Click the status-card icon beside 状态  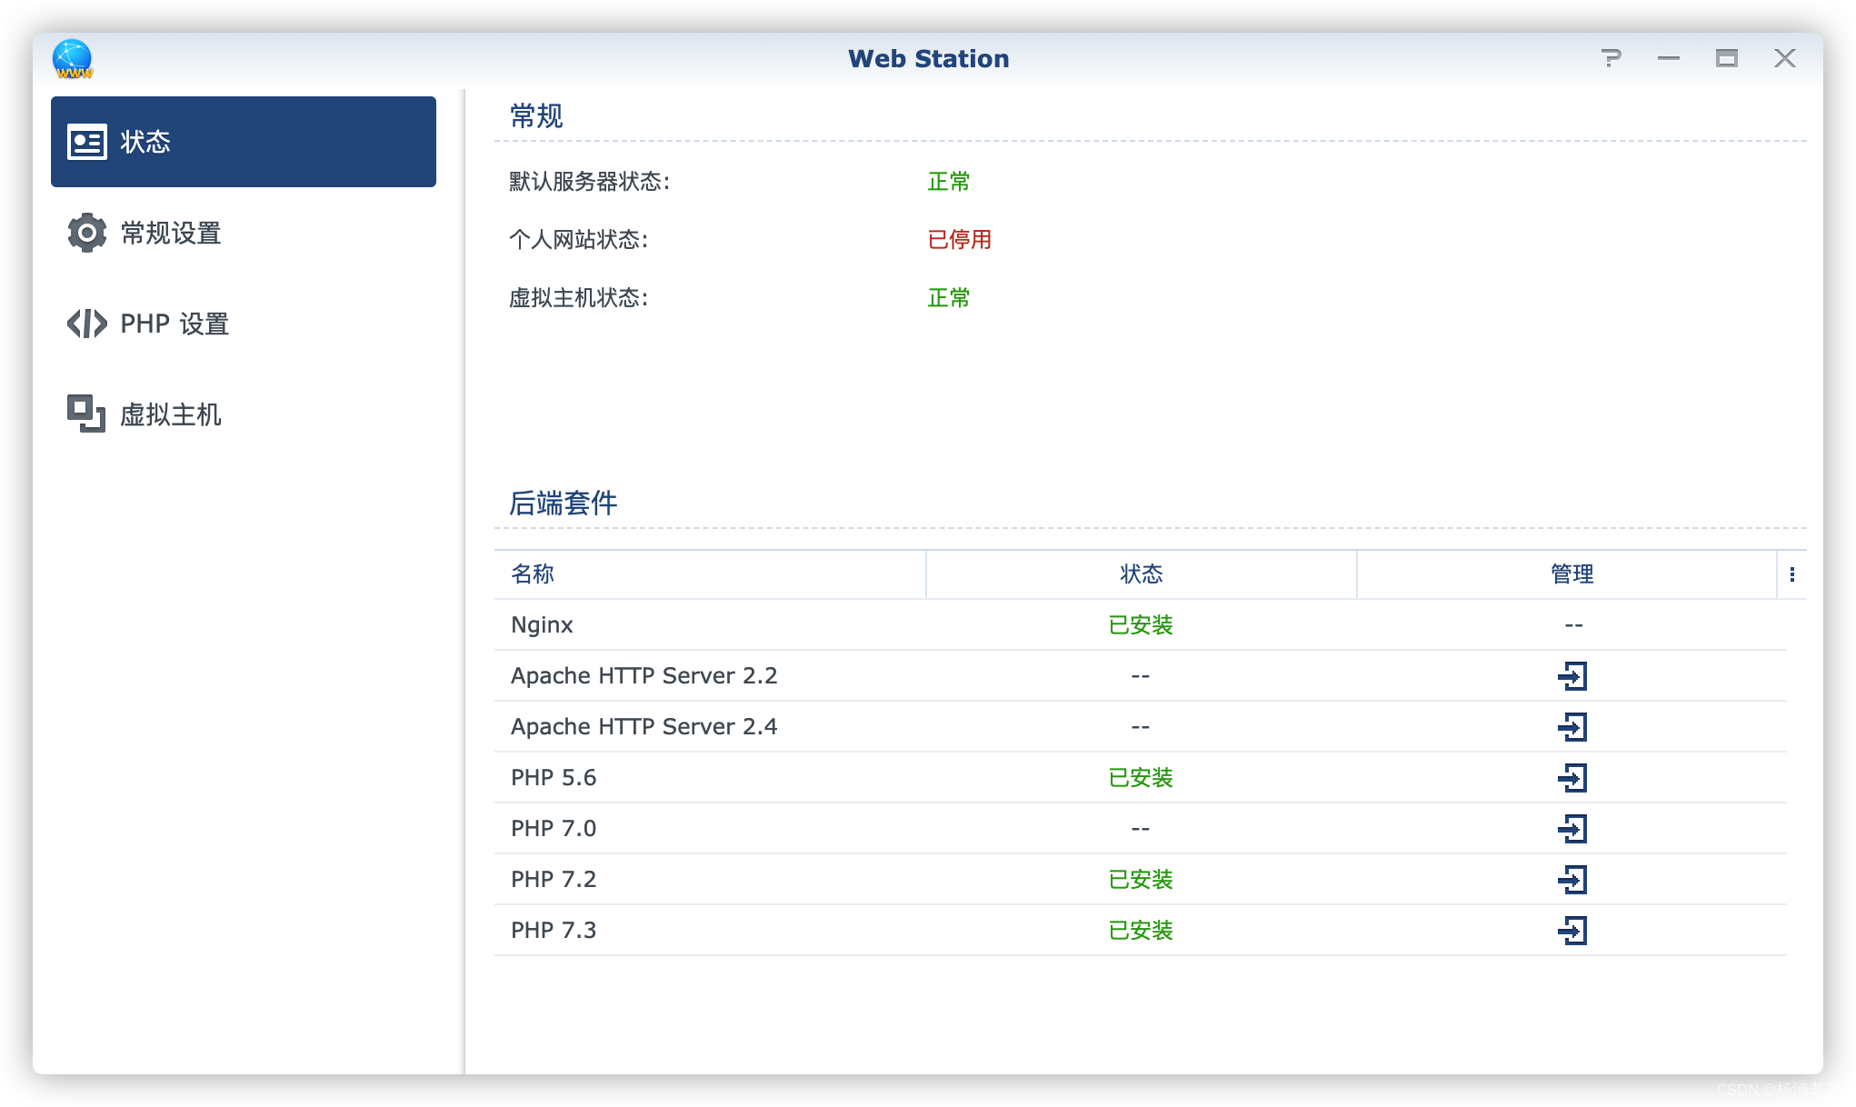[x=87, y=142]
